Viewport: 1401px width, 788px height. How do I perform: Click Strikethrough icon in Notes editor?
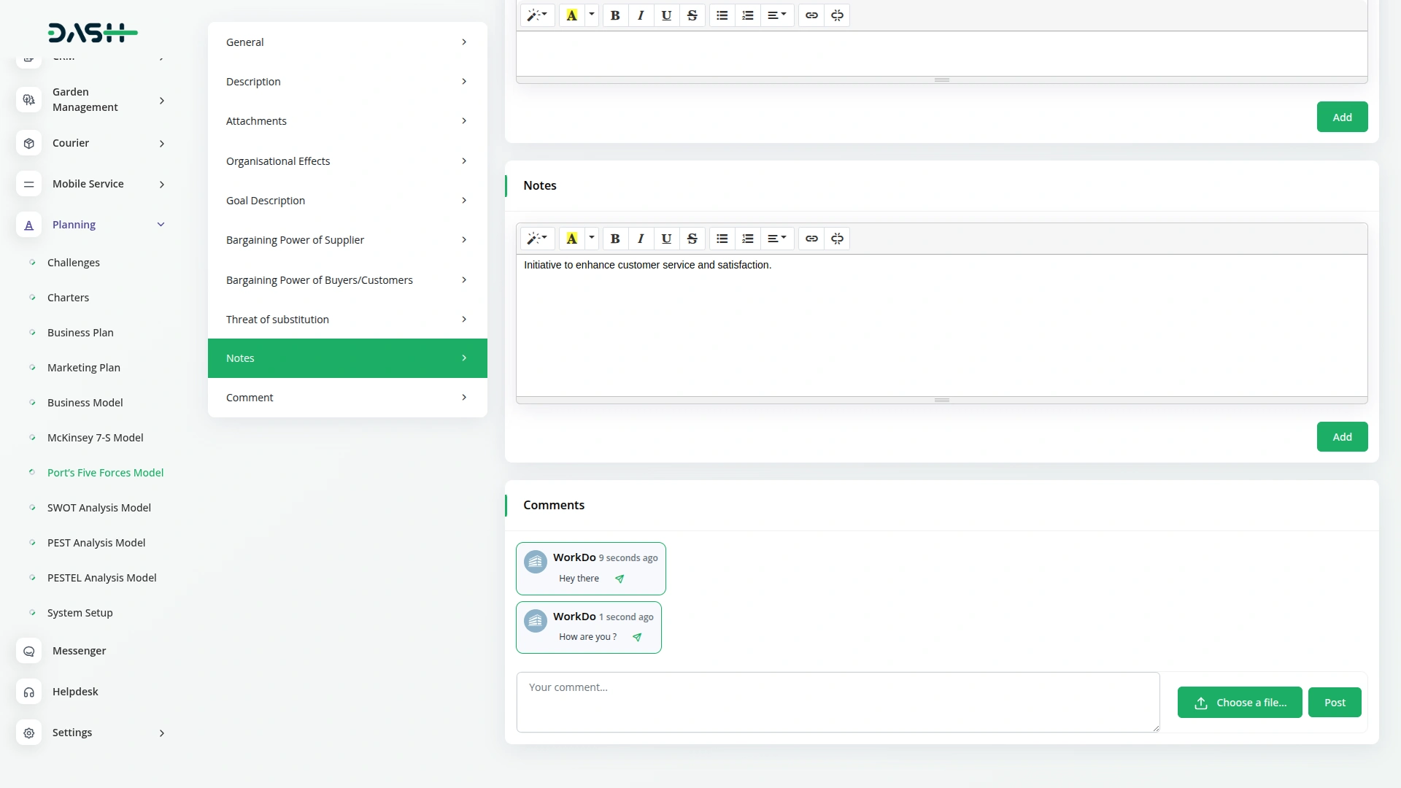(x=692, y=239)
